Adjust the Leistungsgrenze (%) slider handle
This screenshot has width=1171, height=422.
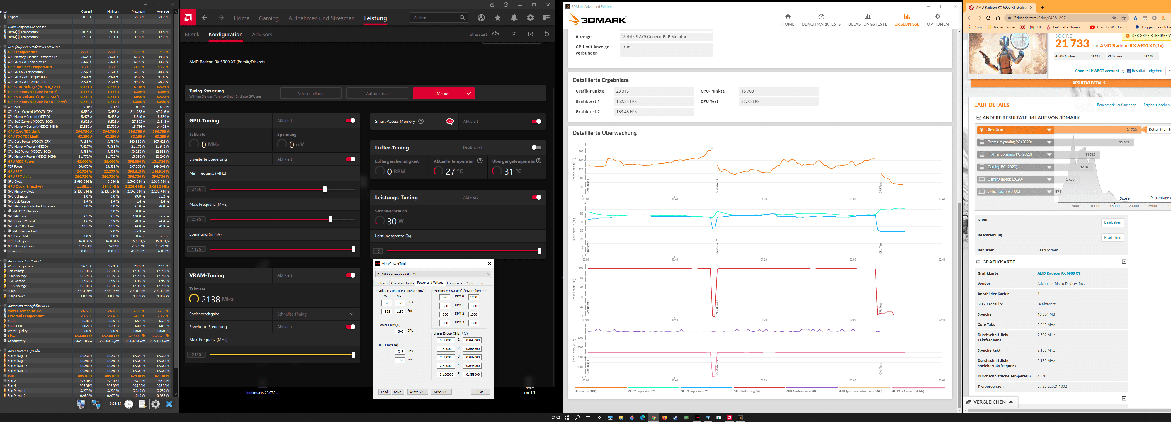pos(539,251)
